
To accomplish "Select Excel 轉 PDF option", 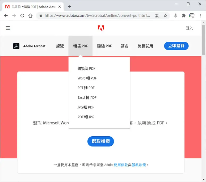I will coord(87,98).
